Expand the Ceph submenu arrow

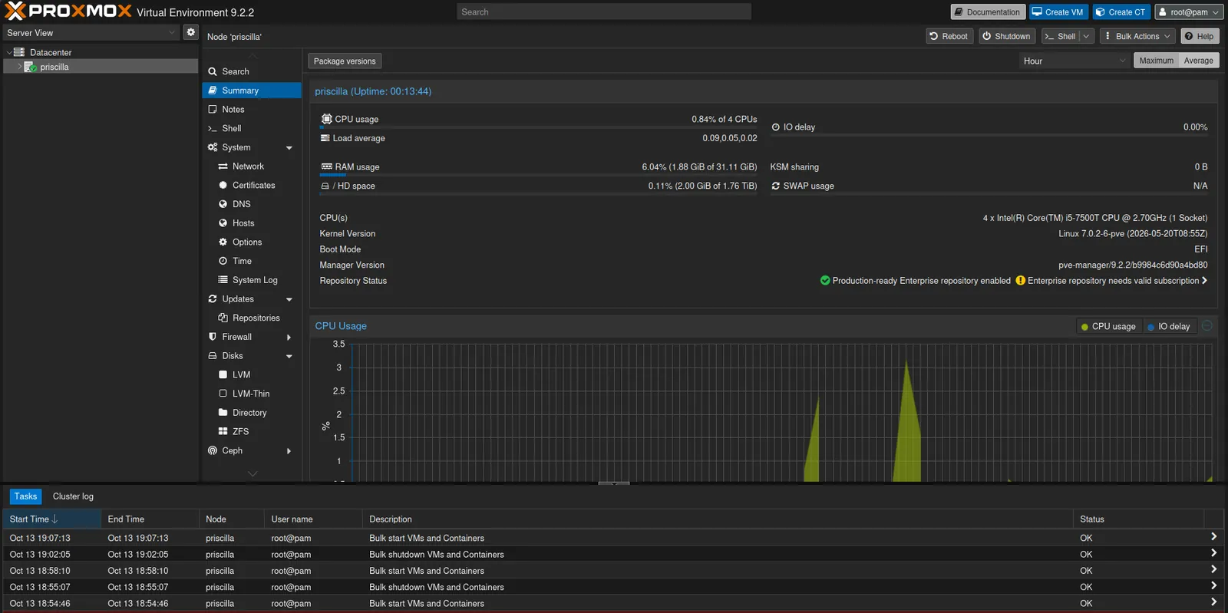[x=289, y=451]
